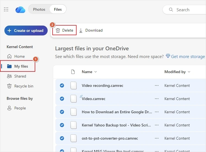
Task: Uncheck Kernel Yahoo Backup tool row
Action: pyautogui.click(x=62, y=125)
